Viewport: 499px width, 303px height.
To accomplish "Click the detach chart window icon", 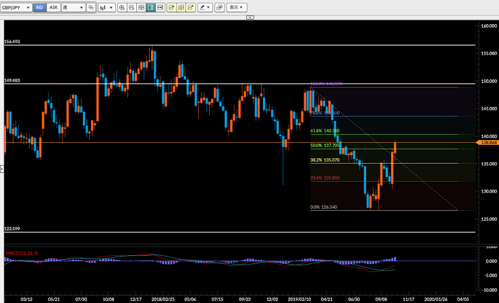I will (x=220, y=7).
